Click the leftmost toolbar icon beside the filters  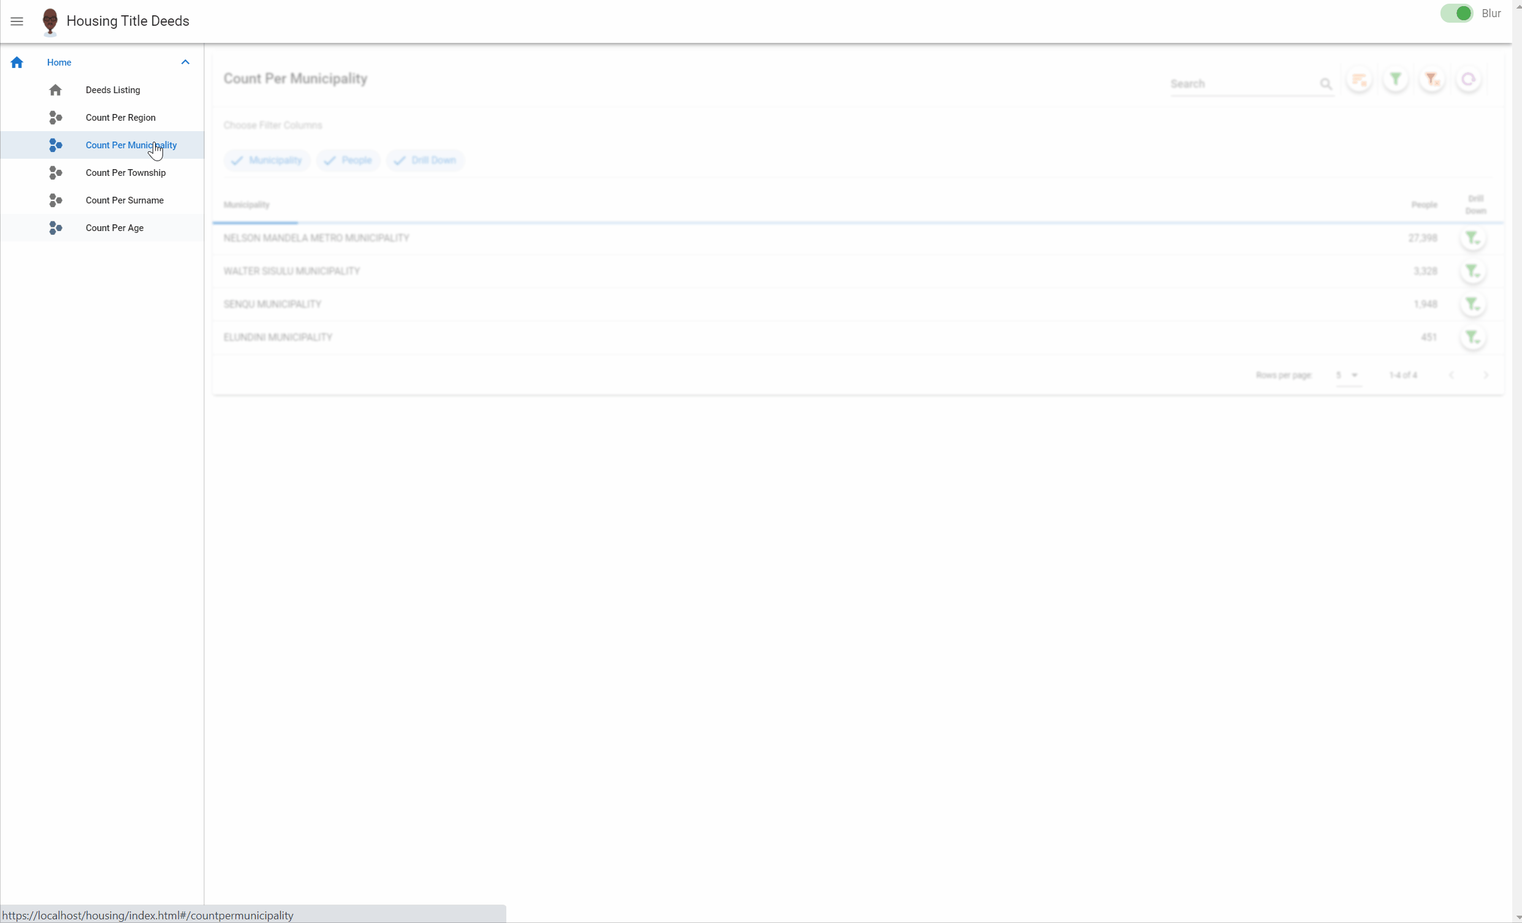pyautogui.click(x=1360, y=80)
